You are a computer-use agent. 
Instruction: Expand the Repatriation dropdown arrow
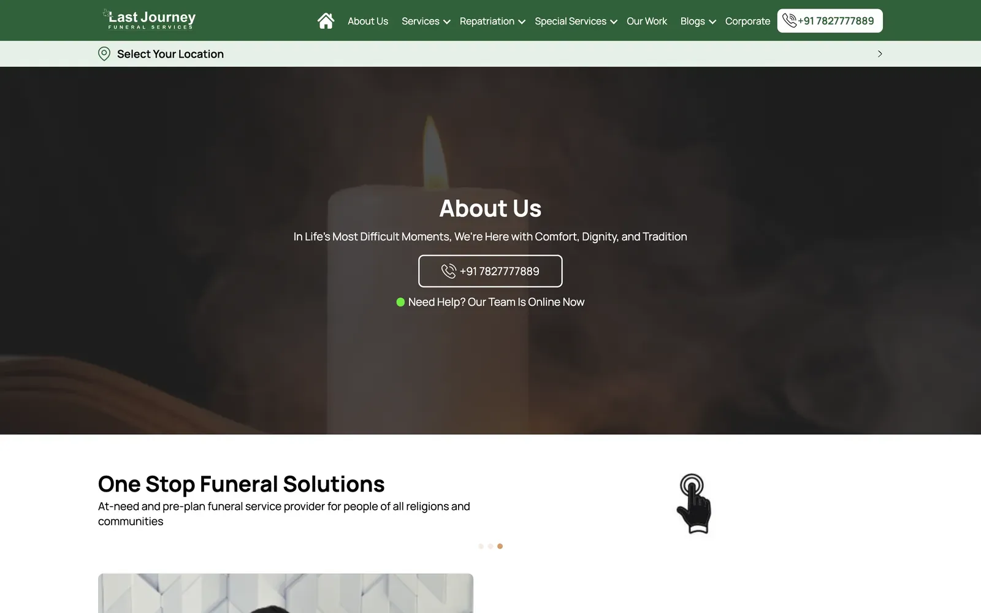(x=522, y=22)
